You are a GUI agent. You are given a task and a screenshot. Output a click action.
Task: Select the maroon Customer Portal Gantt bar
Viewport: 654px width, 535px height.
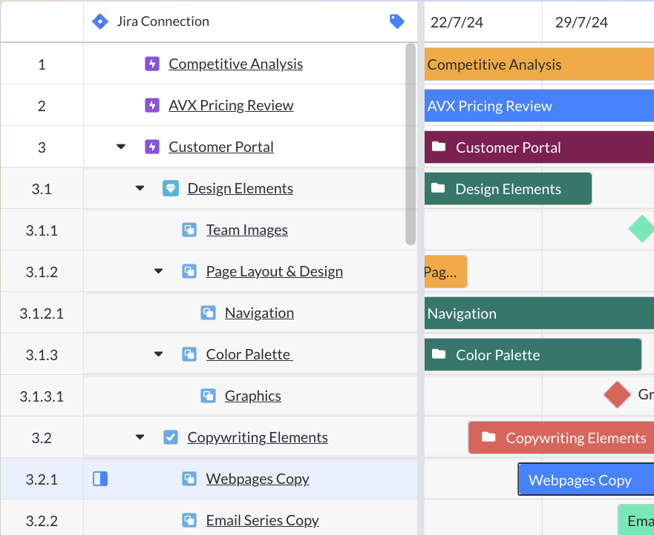pos(539,147)
